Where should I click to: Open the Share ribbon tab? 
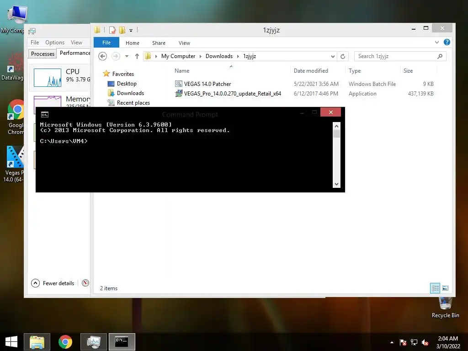pyautogui.click(x=159, y=43)
